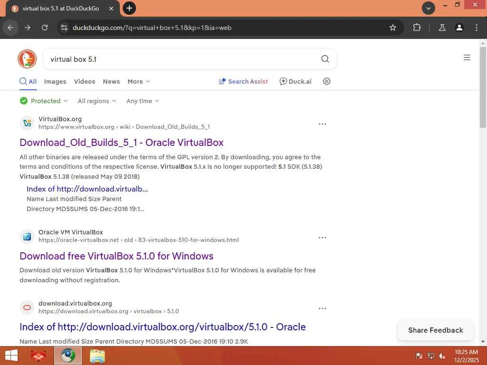Image resolution: width=487 pixels, height=365 pixels.
Task: Open Download_Old_Builds_5_1 - Oracle VirtualBox link
Action: pos(121,143)
